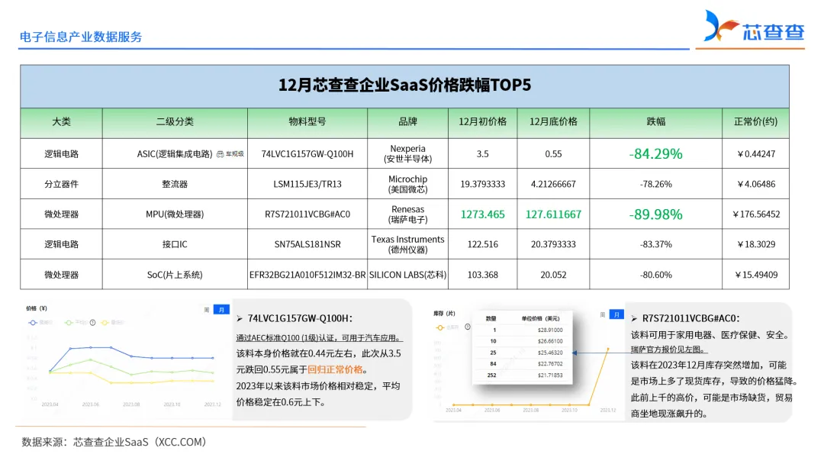824x464 pixels.
Task: Click the $21.71853 unit price in the popup
Action: tap(550, 375)
